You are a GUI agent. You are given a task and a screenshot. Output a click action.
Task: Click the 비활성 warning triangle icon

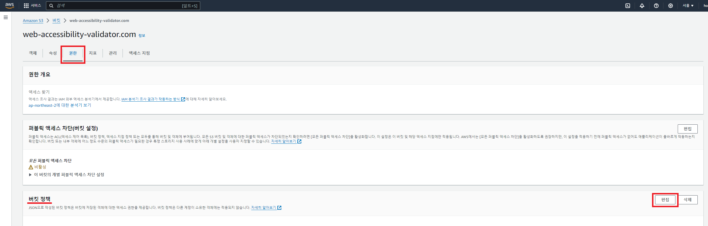[x=31, y=167]
